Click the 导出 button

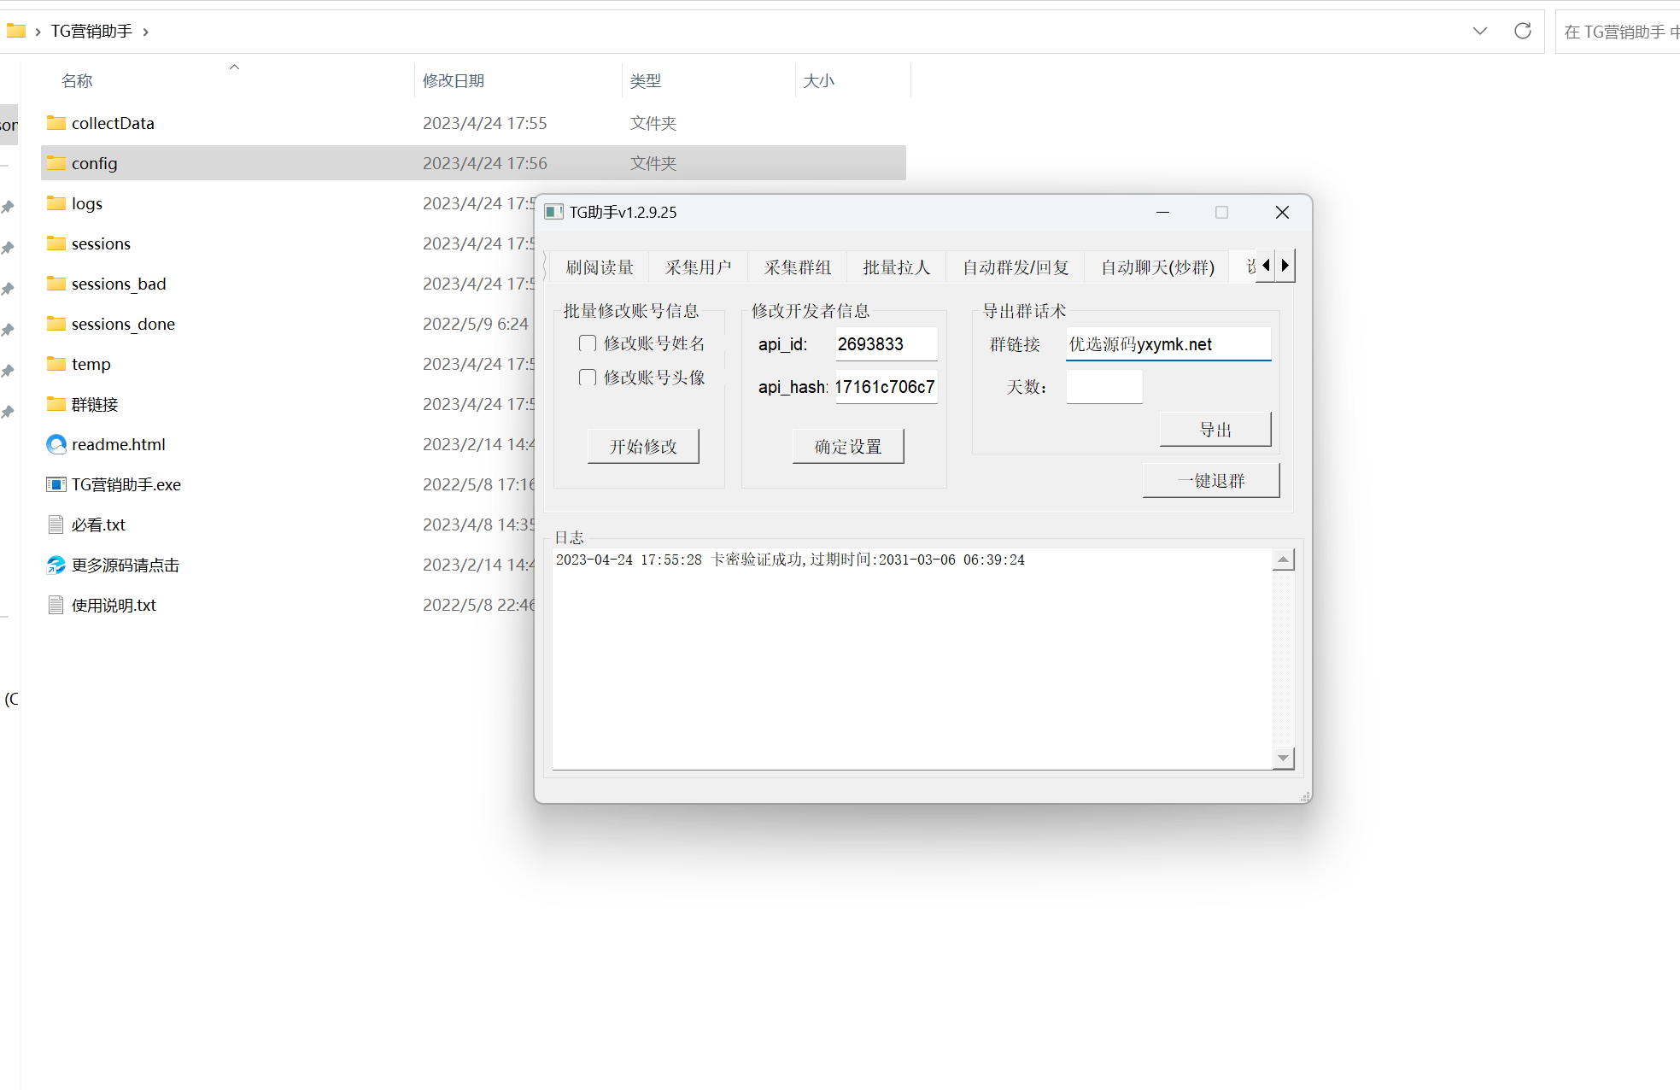[1215, 429]
